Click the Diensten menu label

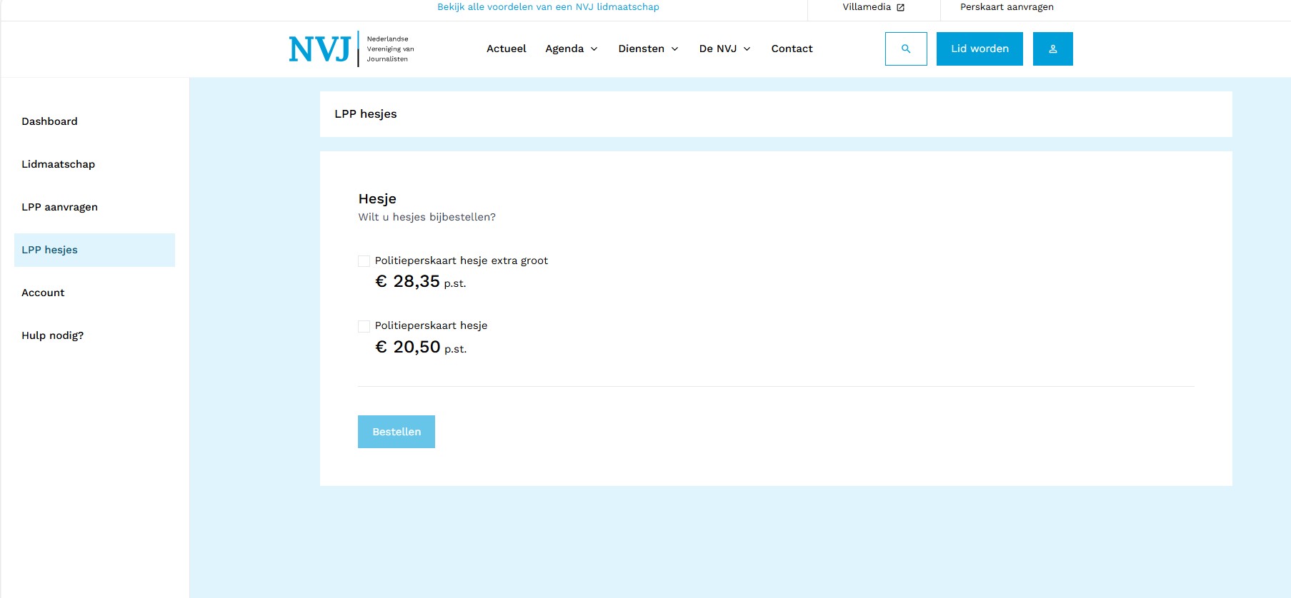click(x=642, y=49)
